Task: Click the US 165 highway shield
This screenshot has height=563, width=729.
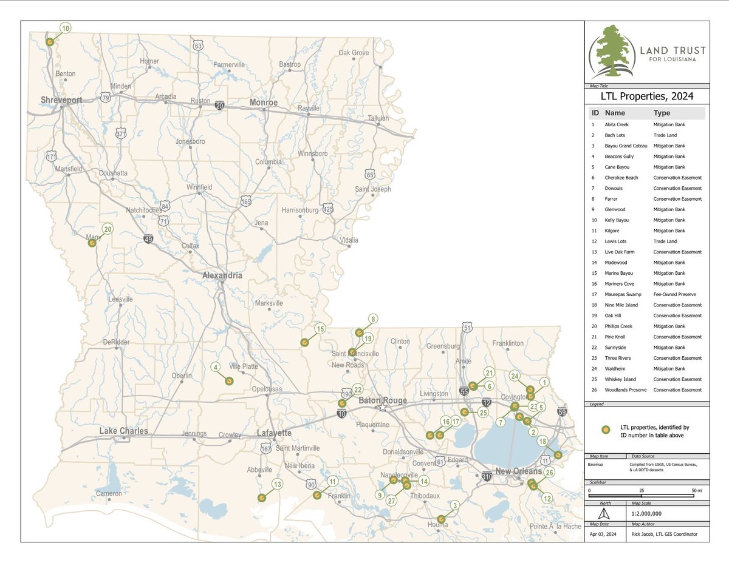Action: point(246,200)
